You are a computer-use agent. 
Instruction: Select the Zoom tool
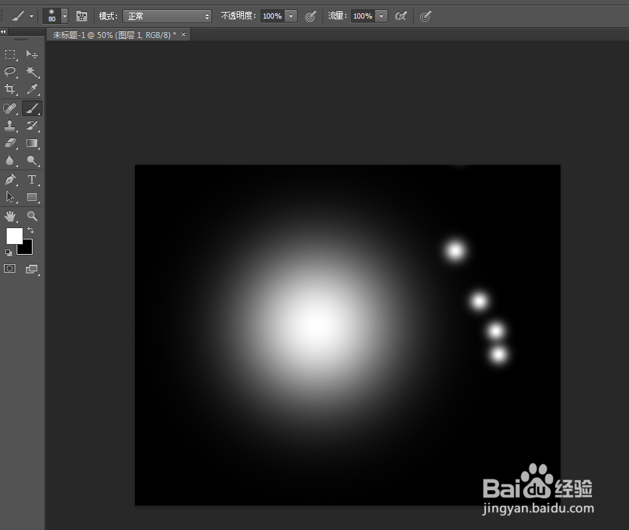coord(32,216)
